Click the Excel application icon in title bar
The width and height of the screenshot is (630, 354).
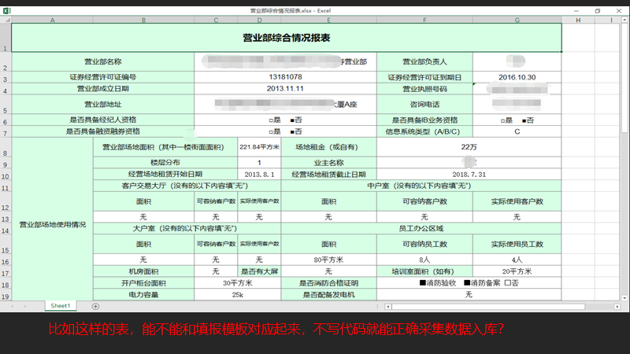tap(5, 10)
